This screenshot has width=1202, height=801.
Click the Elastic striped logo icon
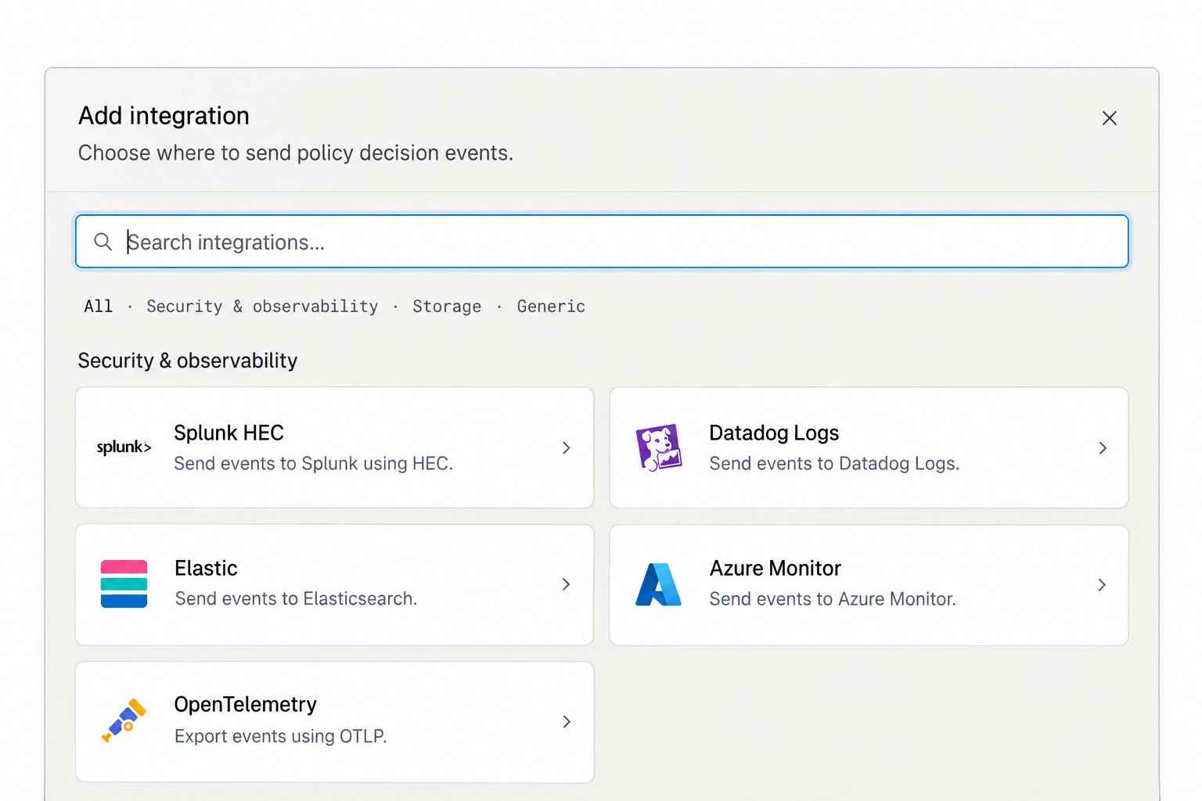[x=124, y=584]
